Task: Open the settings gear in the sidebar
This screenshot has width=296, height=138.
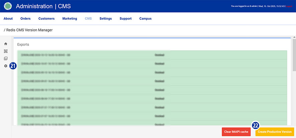Action: point(6,66)
